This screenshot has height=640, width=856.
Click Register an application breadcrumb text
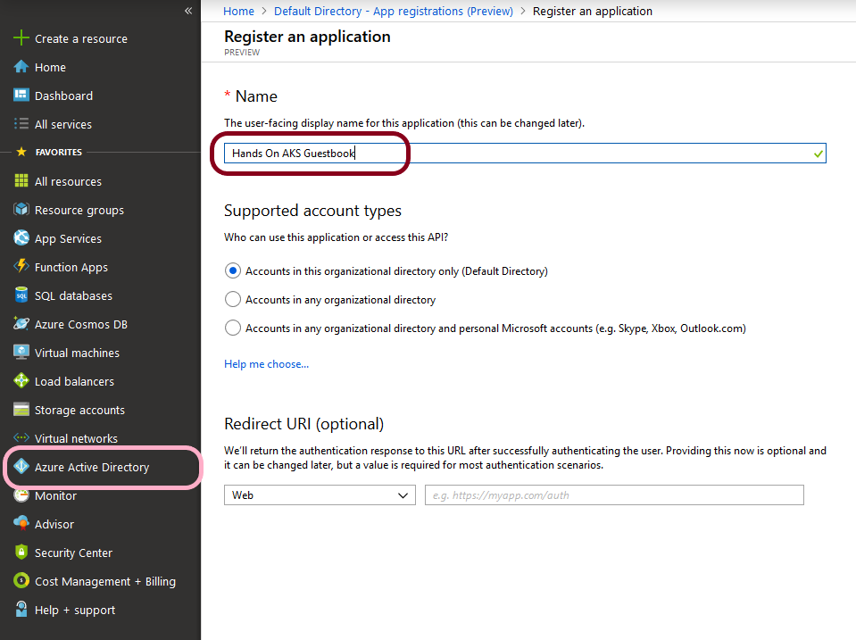[593, 11]
